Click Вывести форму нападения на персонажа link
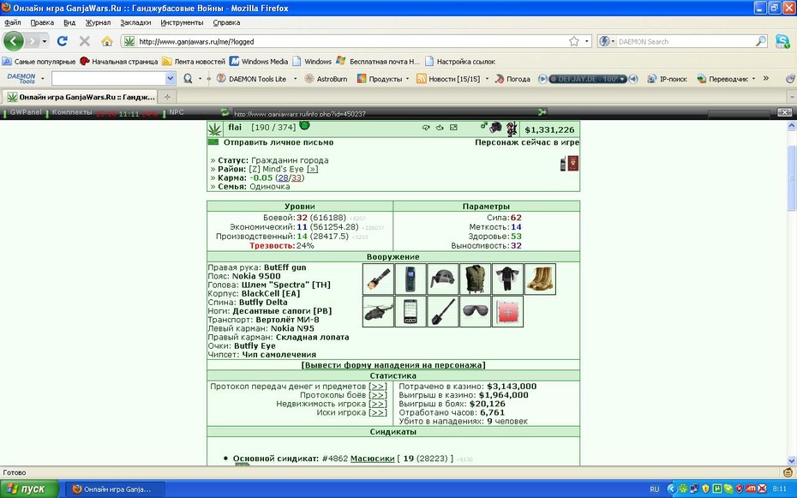797x498 pixels. point(393,365)
